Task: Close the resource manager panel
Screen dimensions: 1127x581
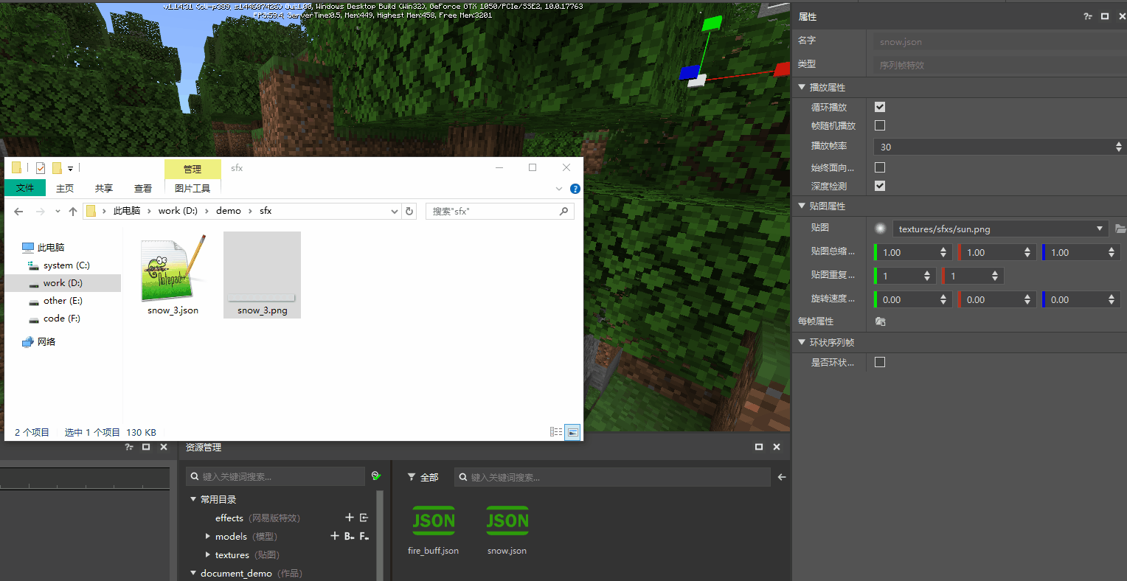Action: click(x=777, y=447)
